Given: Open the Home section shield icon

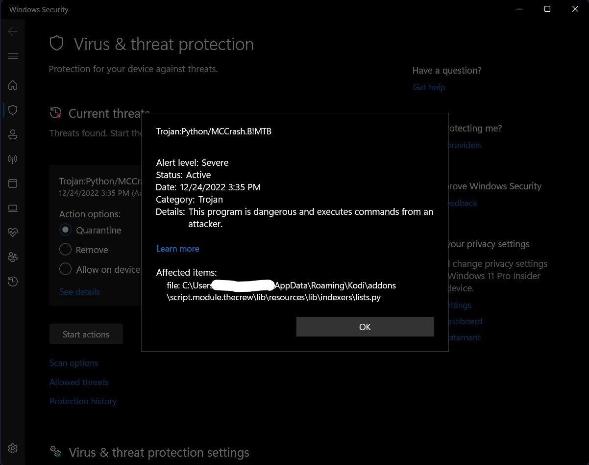Looking at the screenshot, I should click(x=13, y=85).
